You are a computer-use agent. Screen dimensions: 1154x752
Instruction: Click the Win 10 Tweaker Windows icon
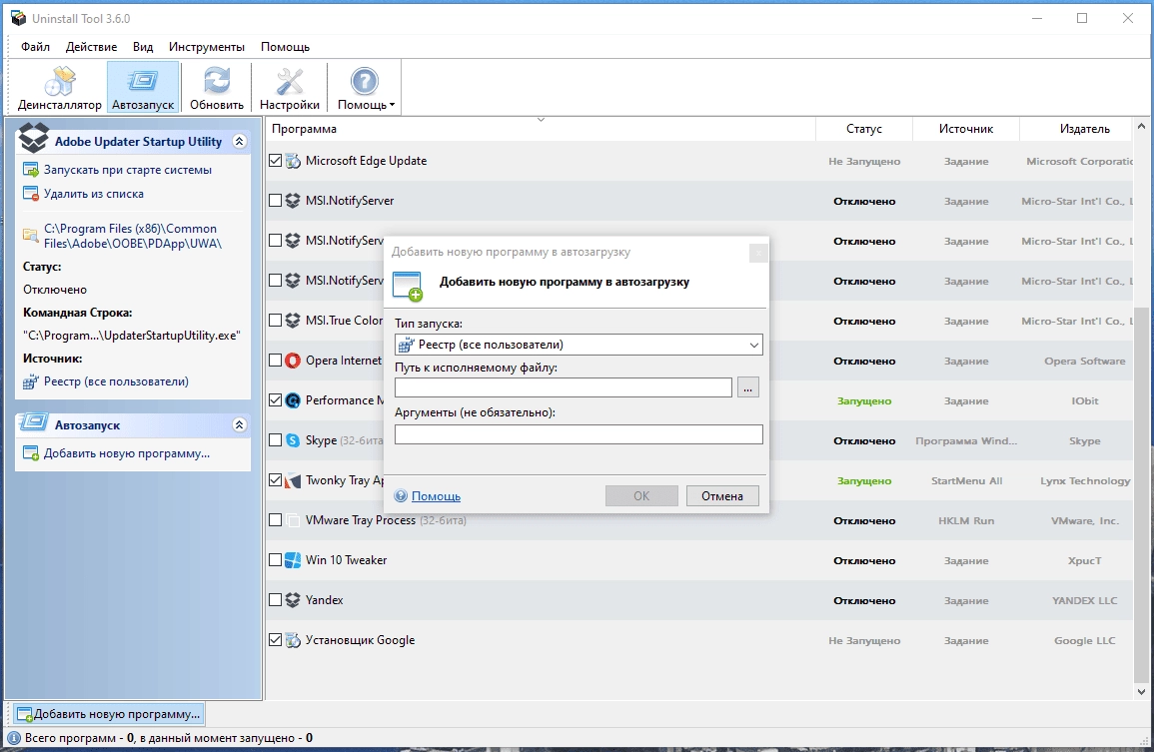(x=293, y=560)
